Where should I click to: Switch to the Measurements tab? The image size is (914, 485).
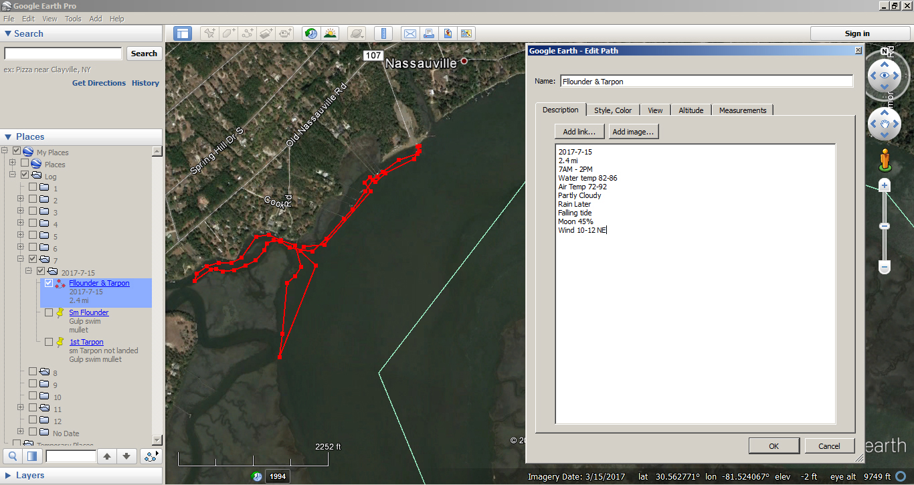tap(743, 110)
